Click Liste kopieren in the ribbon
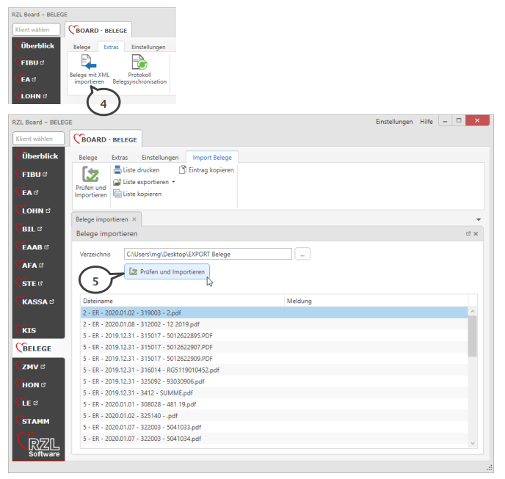 pos(117,194)
